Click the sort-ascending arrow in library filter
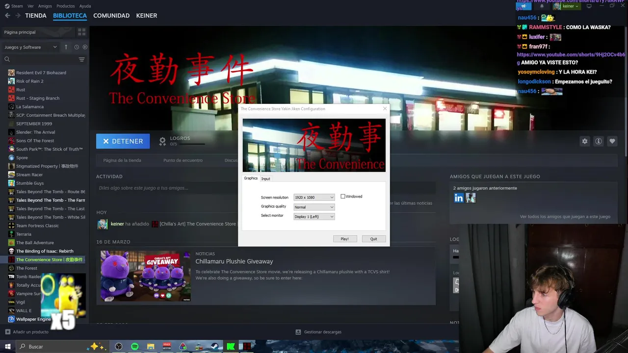The width and height of the screenshot is (628, 353). (66, 47)
